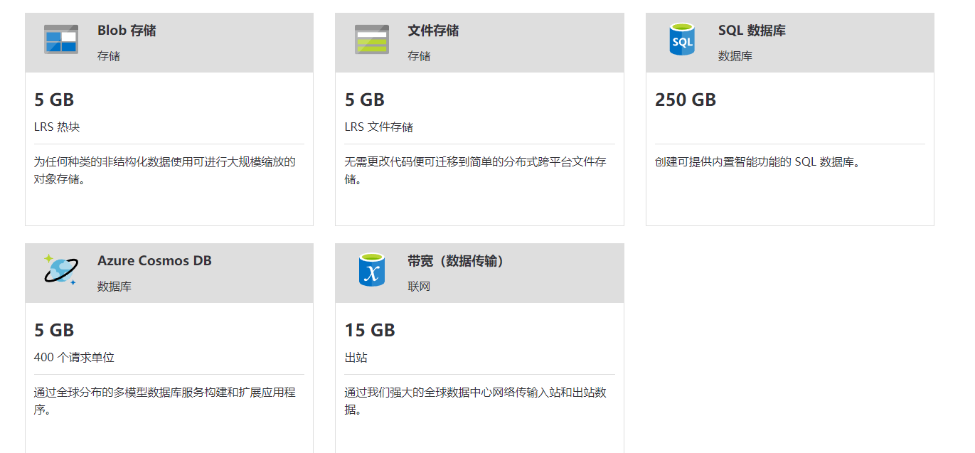Click the 250 GB quota text
975x453 pixels.
click(x=683, y=100)
